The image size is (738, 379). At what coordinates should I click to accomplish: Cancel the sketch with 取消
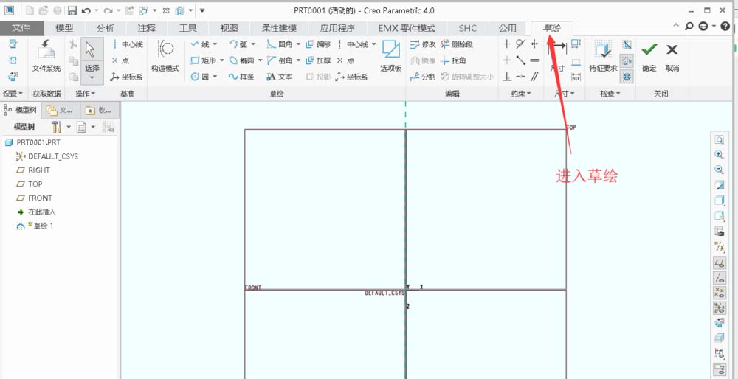tap(672, 57)
